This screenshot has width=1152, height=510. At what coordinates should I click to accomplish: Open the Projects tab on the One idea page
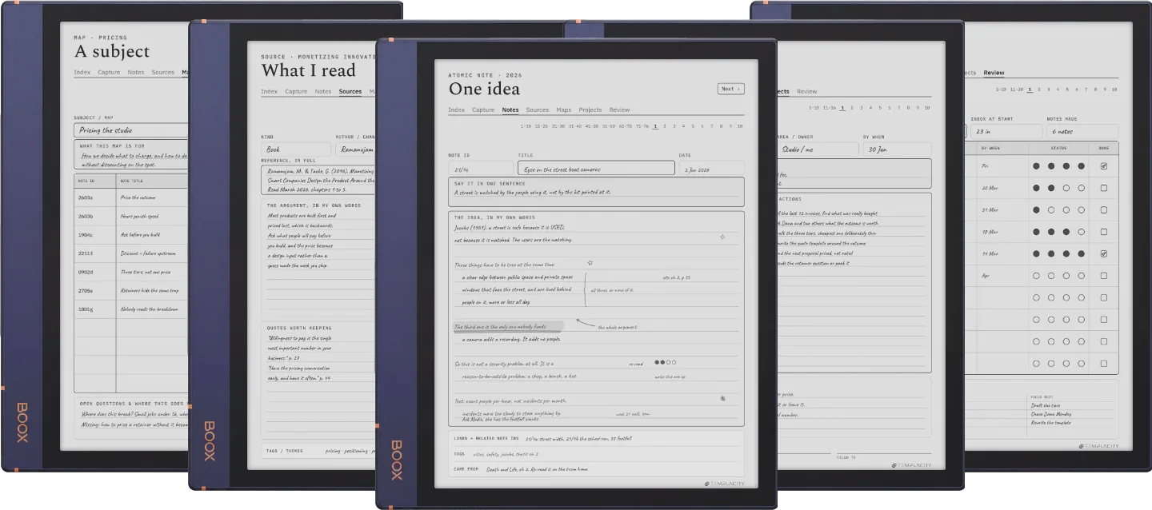point(590,110)
